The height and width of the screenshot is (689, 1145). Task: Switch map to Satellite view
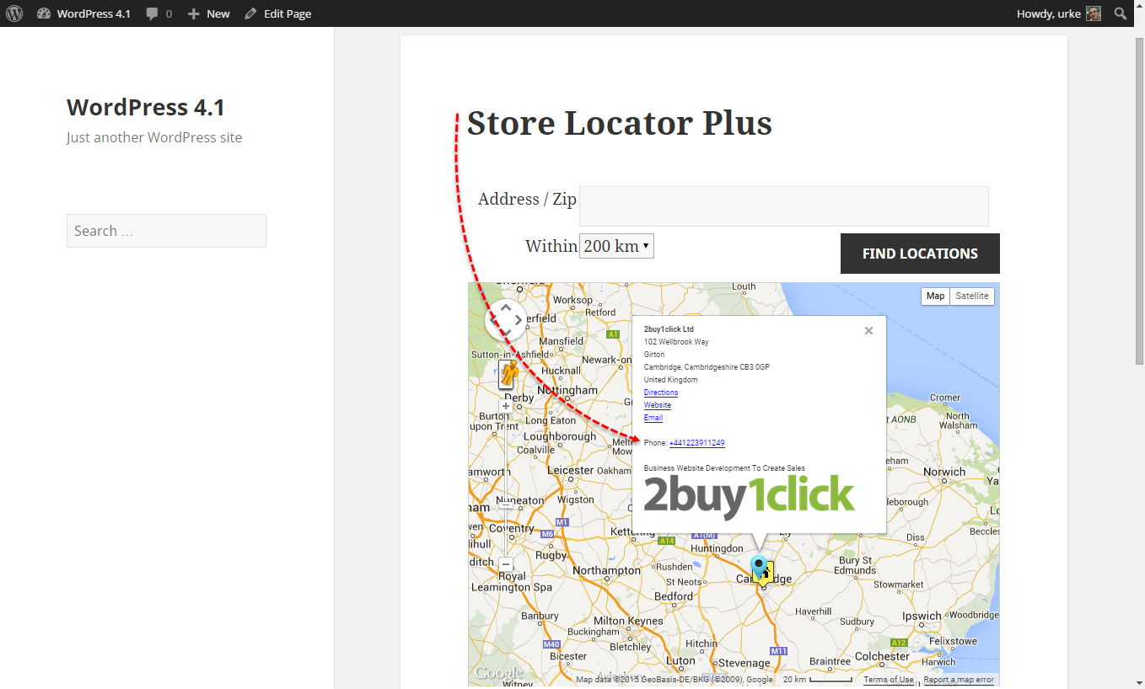(972, 296)
